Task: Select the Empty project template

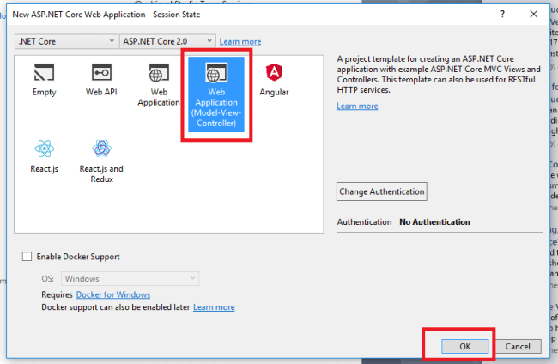Action: pos(44,80)
